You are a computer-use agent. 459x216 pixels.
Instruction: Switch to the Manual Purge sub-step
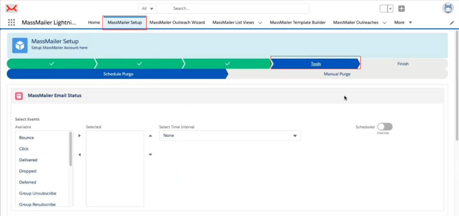[337, 74]
